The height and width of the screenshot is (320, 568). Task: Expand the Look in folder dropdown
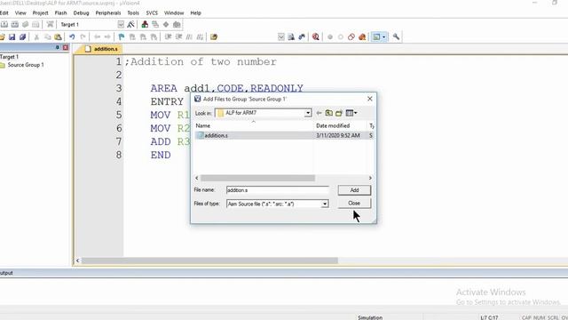(x=308, y=113)
